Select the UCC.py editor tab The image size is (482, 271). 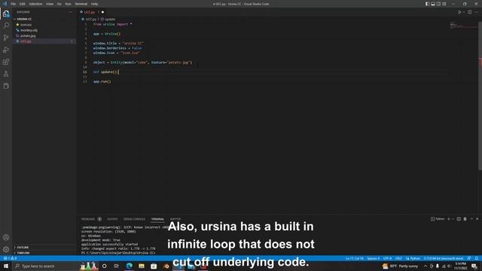[x=90, y=12]
